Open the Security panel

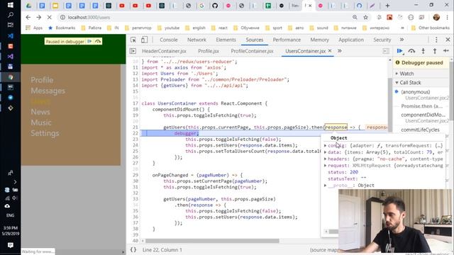pos(382,40)
